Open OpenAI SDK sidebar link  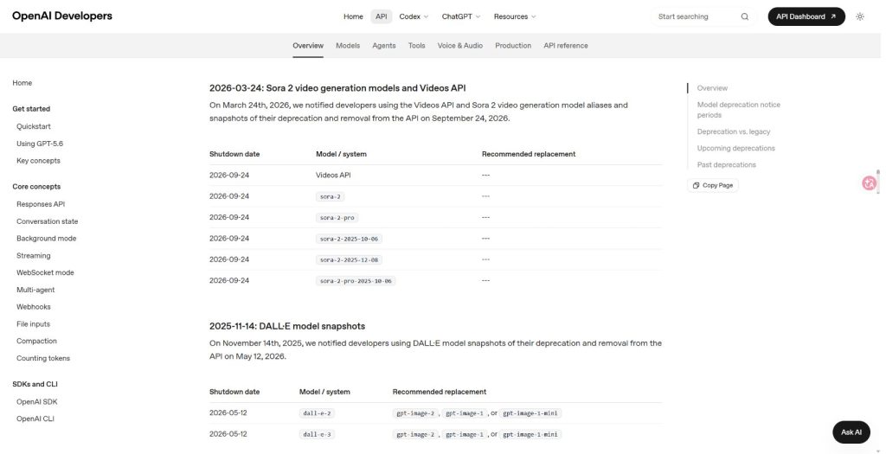coord(36,401)
